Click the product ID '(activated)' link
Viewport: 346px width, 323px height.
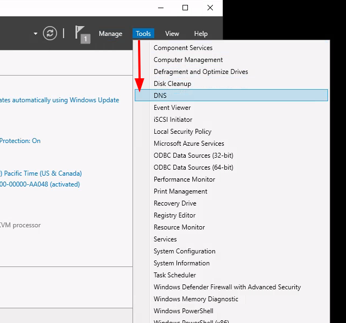coord(40,184)
